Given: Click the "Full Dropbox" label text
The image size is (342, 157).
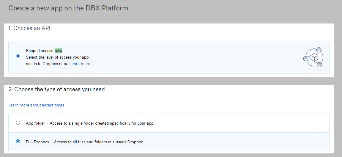Looking at the screenshot, I should [37, 142].
